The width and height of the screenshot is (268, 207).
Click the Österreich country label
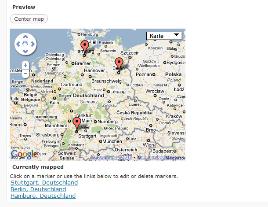pos(126,150)
